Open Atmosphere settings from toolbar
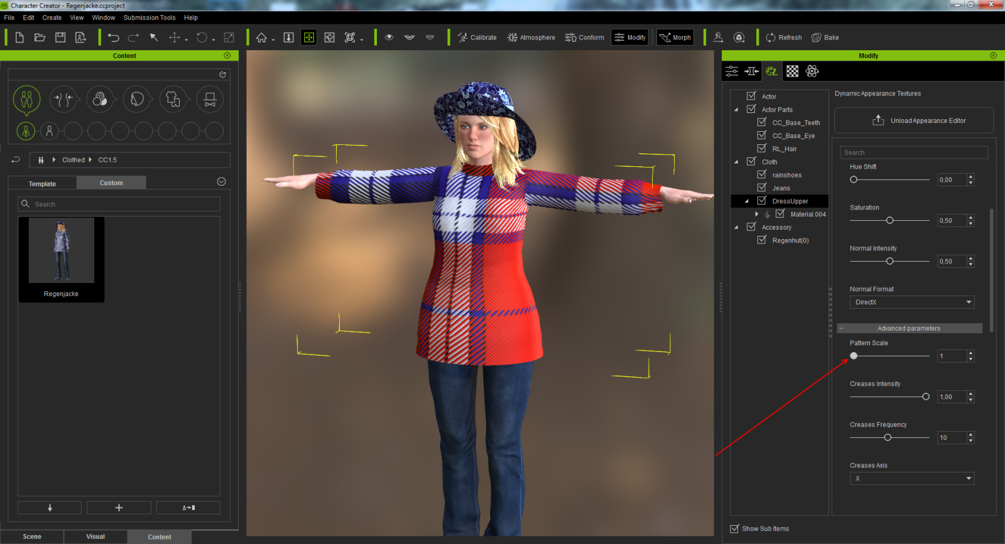The height and width of the screenshot is (544, 1005). (x=531, y=38)
